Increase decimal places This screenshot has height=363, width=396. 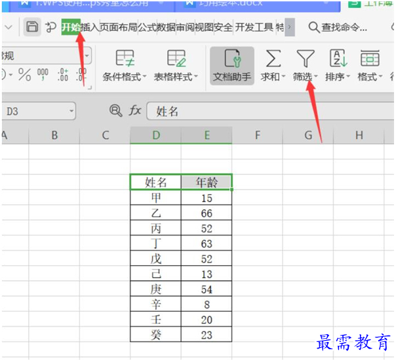click(63, 75)
